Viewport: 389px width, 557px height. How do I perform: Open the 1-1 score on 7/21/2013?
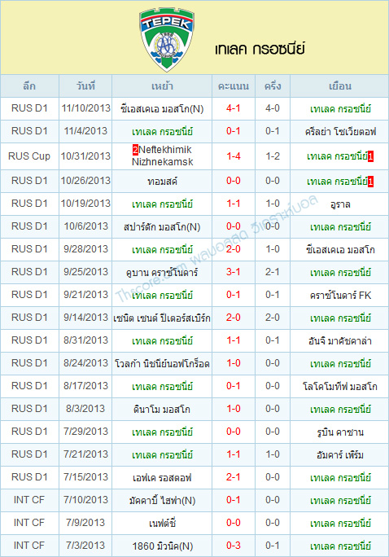click(x=234, y=454)
